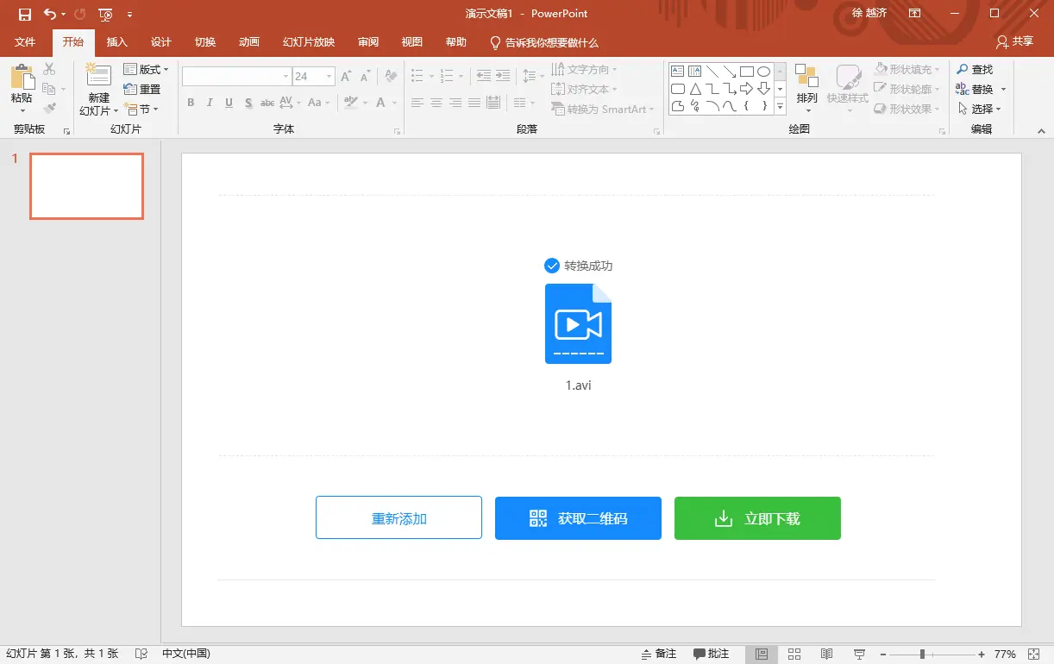Screen dimensions: 1054x664
Task: Click Replace (替换) in editing group
Action: point(975,89)
